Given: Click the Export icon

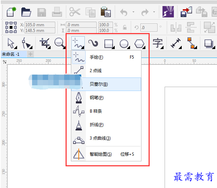Looking at the screenshot, I should (x=202, y=12).
